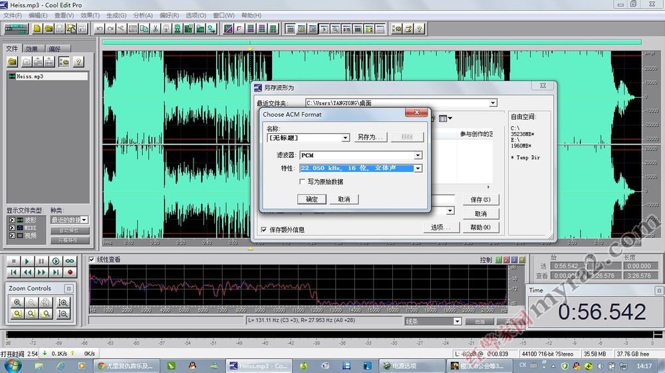Click the Open file folder toolbar icon
Image resolution: width=665 pixels, height=373 pixels.
(x=49, y=29)
